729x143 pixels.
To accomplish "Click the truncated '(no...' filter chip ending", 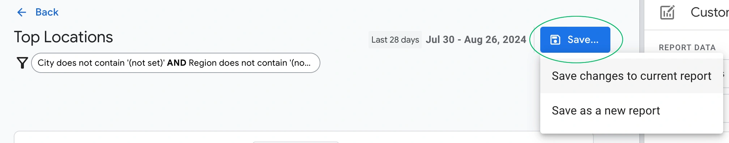I will point(300,63).
